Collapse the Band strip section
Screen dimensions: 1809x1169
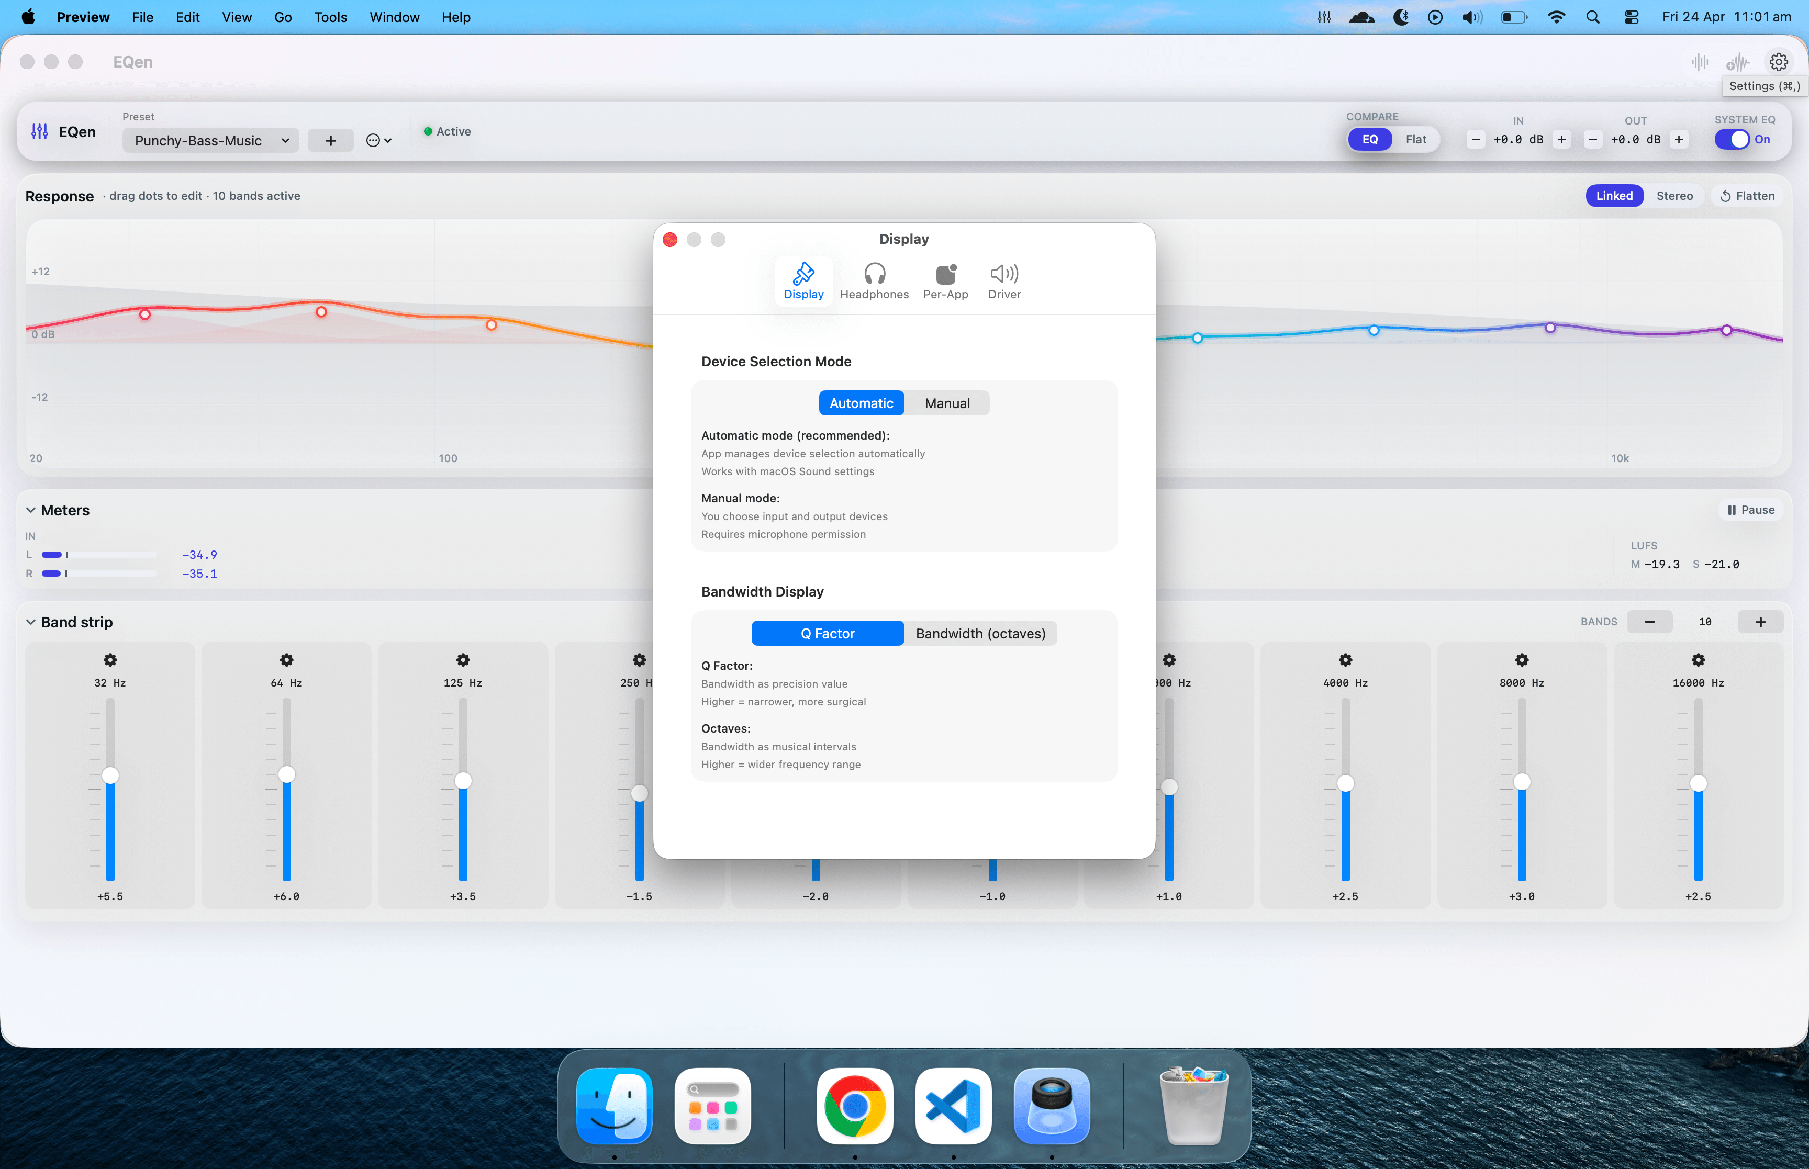click(31, 622)
